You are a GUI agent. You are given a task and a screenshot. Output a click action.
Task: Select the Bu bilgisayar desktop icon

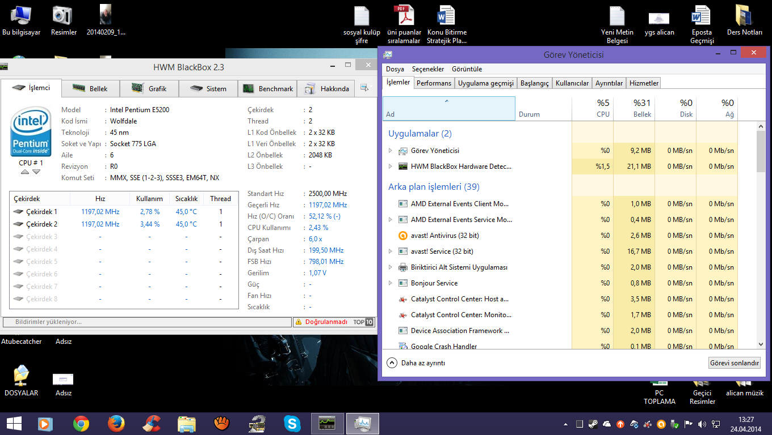[x=22, y=20]
